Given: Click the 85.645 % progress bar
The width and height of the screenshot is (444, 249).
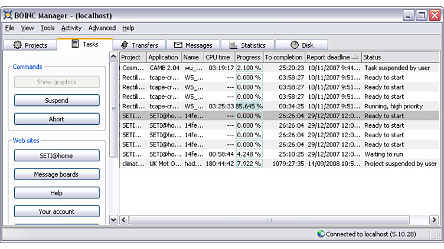Looking at the screenshot, I should 249,106.
